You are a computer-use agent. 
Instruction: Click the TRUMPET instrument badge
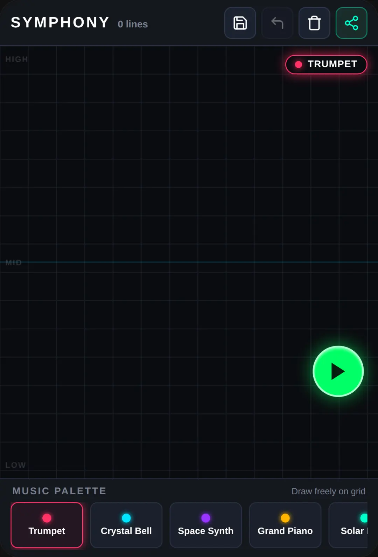326,64
